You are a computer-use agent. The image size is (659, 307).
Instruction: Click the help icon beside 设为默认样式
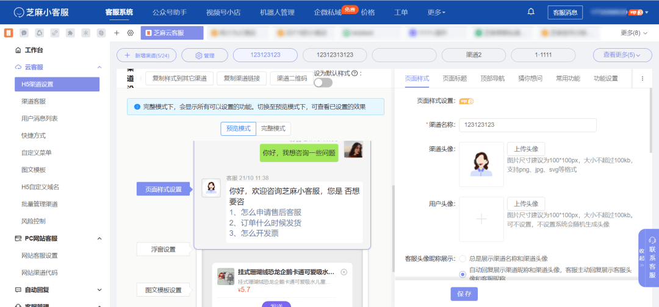tap(355, 73)
